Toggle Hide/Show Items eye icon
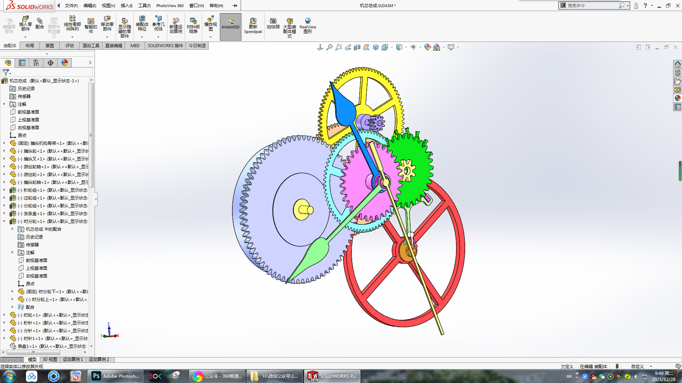Screen dimensions: 682x383 (x=413, y=47)
